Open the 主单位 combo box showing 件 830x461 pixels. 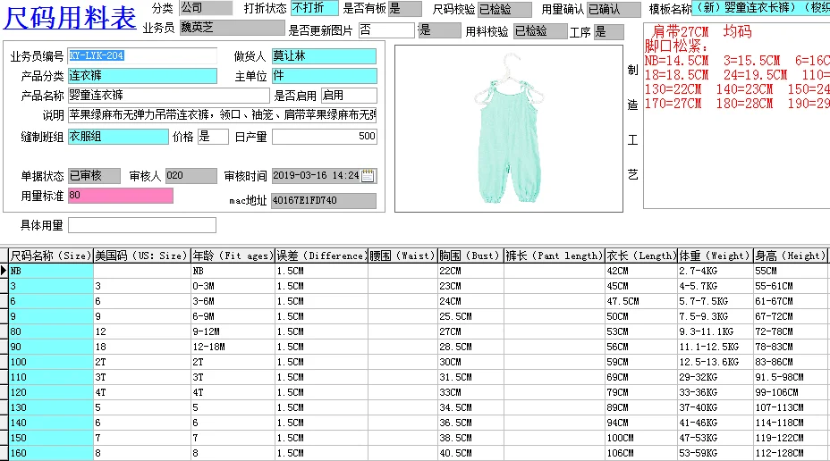click(x=325, y=76)
